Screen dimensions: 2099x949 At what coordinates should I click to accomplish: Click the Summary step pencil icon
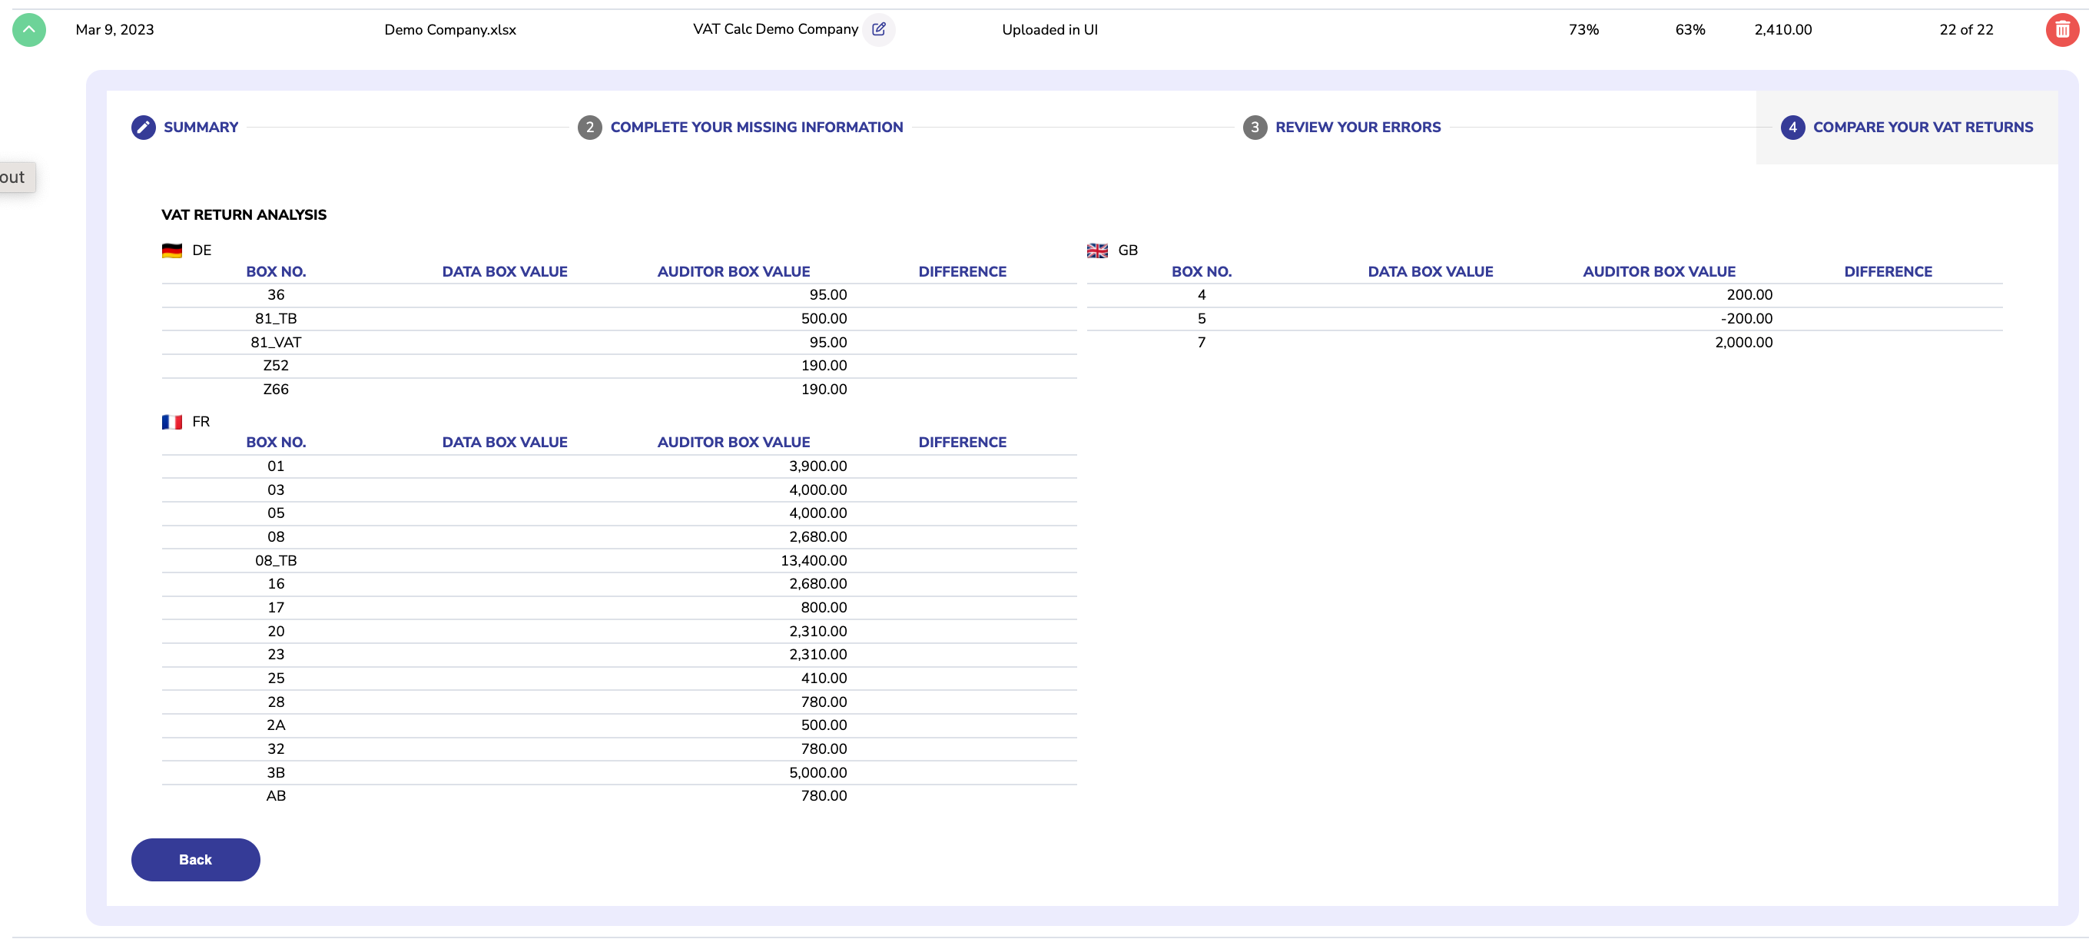144,128
